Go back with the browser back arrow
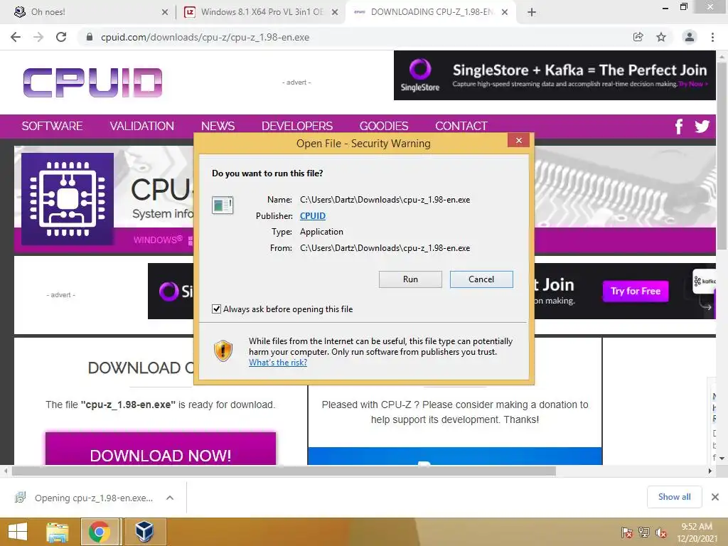This screenshot has width=728, height=546. tap(16, 37)
